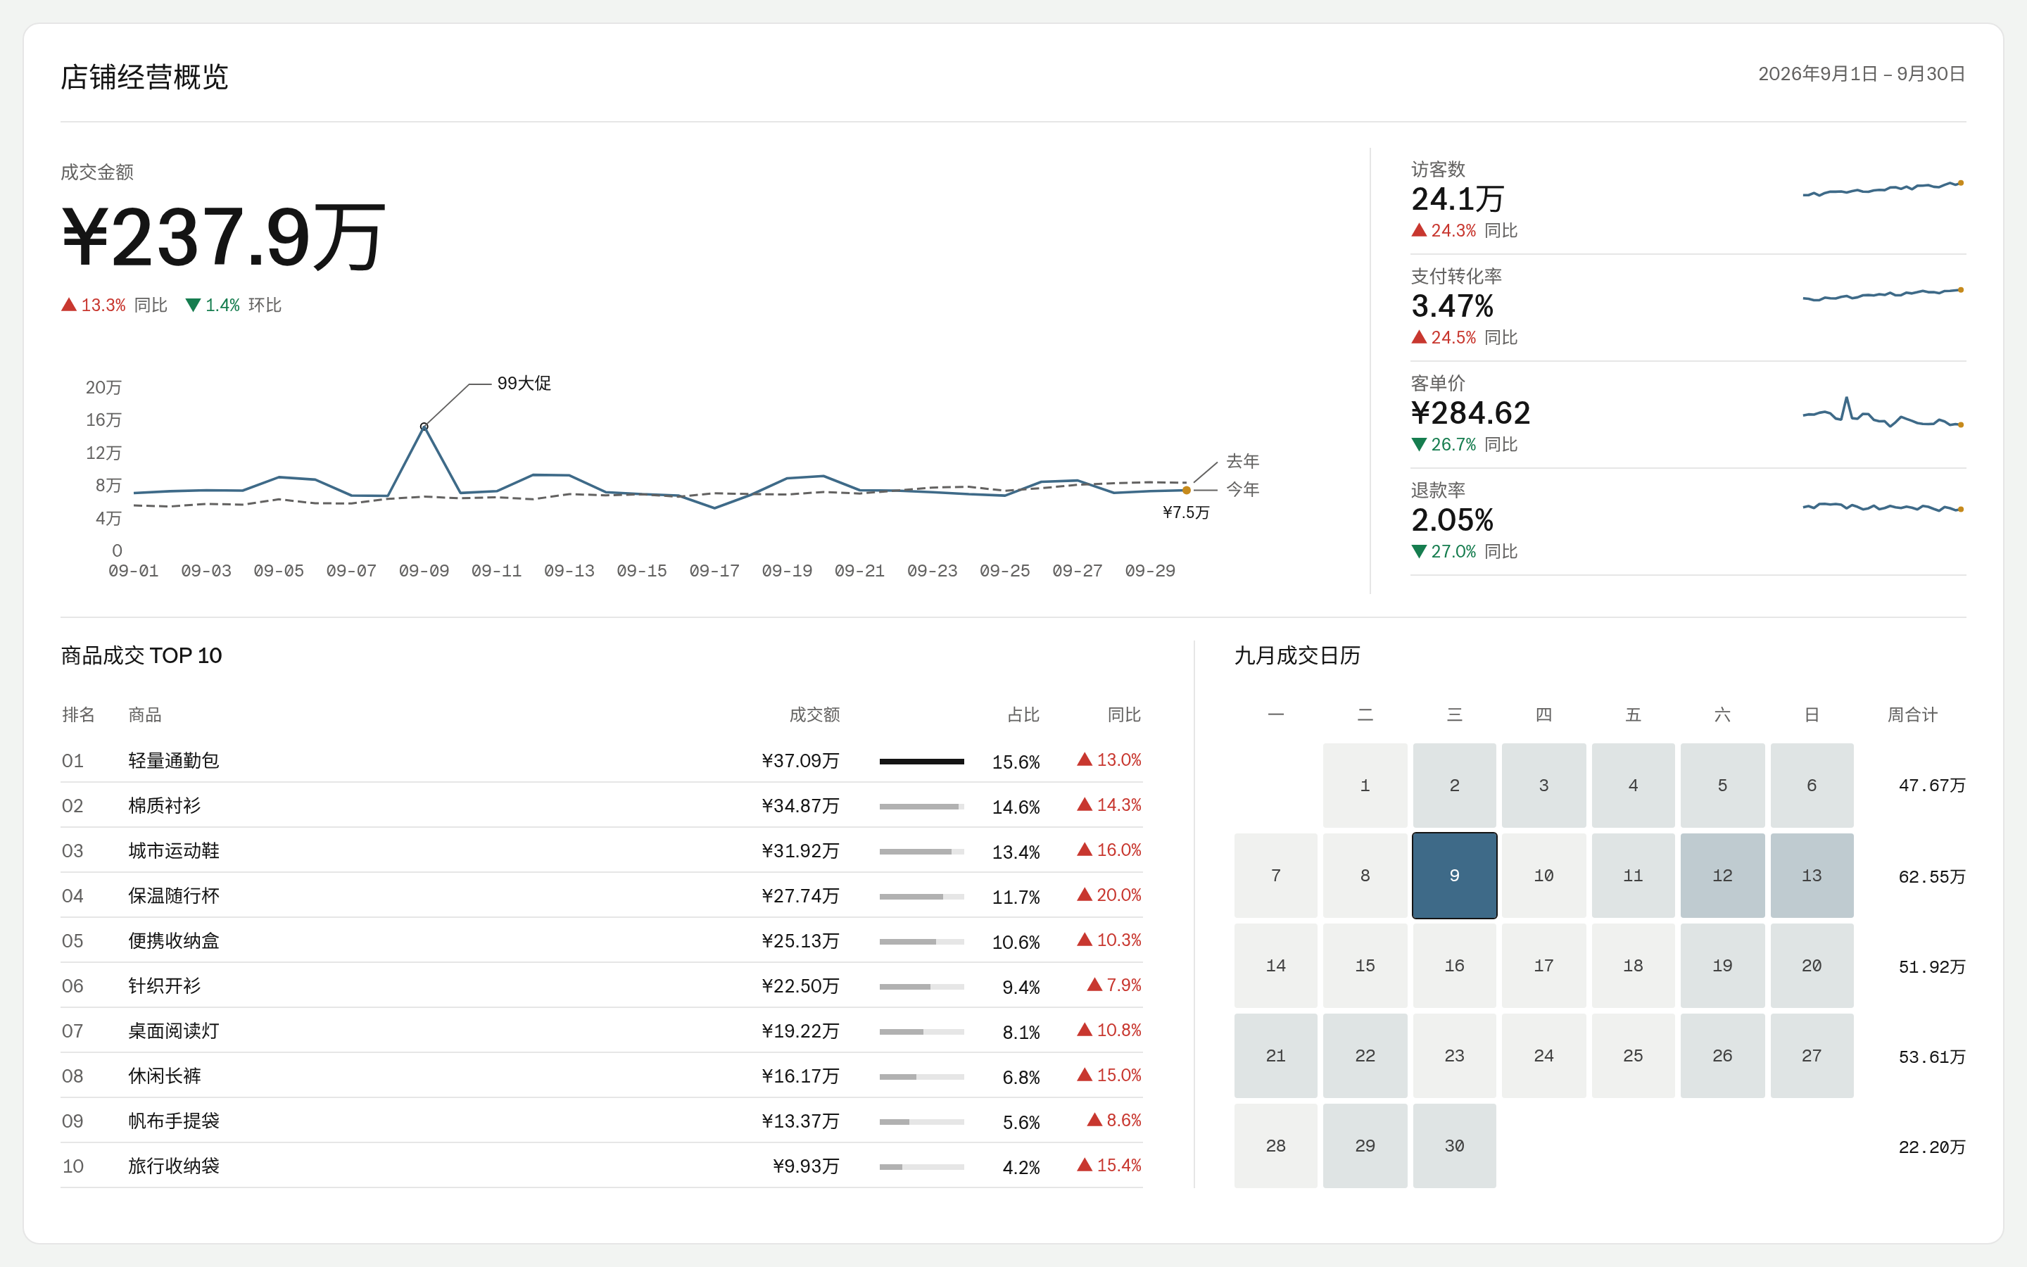Click the red up-triangle beside 13.3% 同比
2027x1267 pixels.
tap(69, 305)
